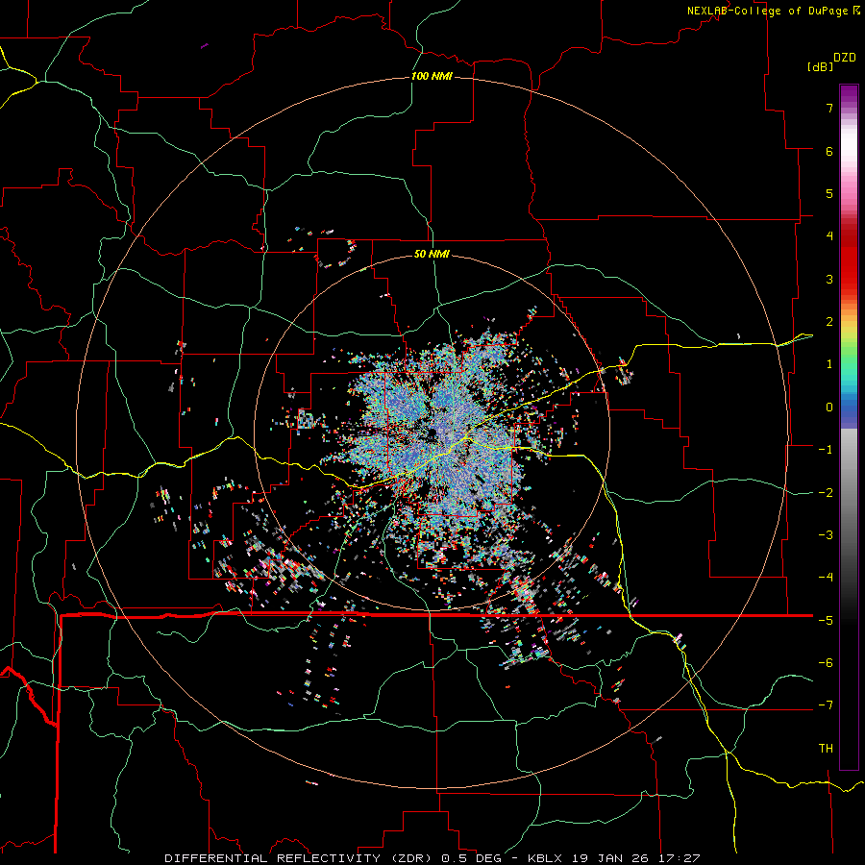Image resolution: width=865 pixels, height=865 pixels.
Task: Click the '-2' dB scale value
Action: coord(826,493)
